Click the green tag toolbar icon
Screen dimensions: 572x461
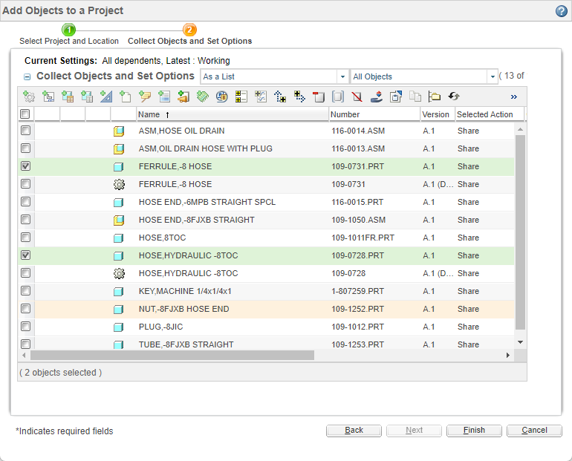click(203, 97)
